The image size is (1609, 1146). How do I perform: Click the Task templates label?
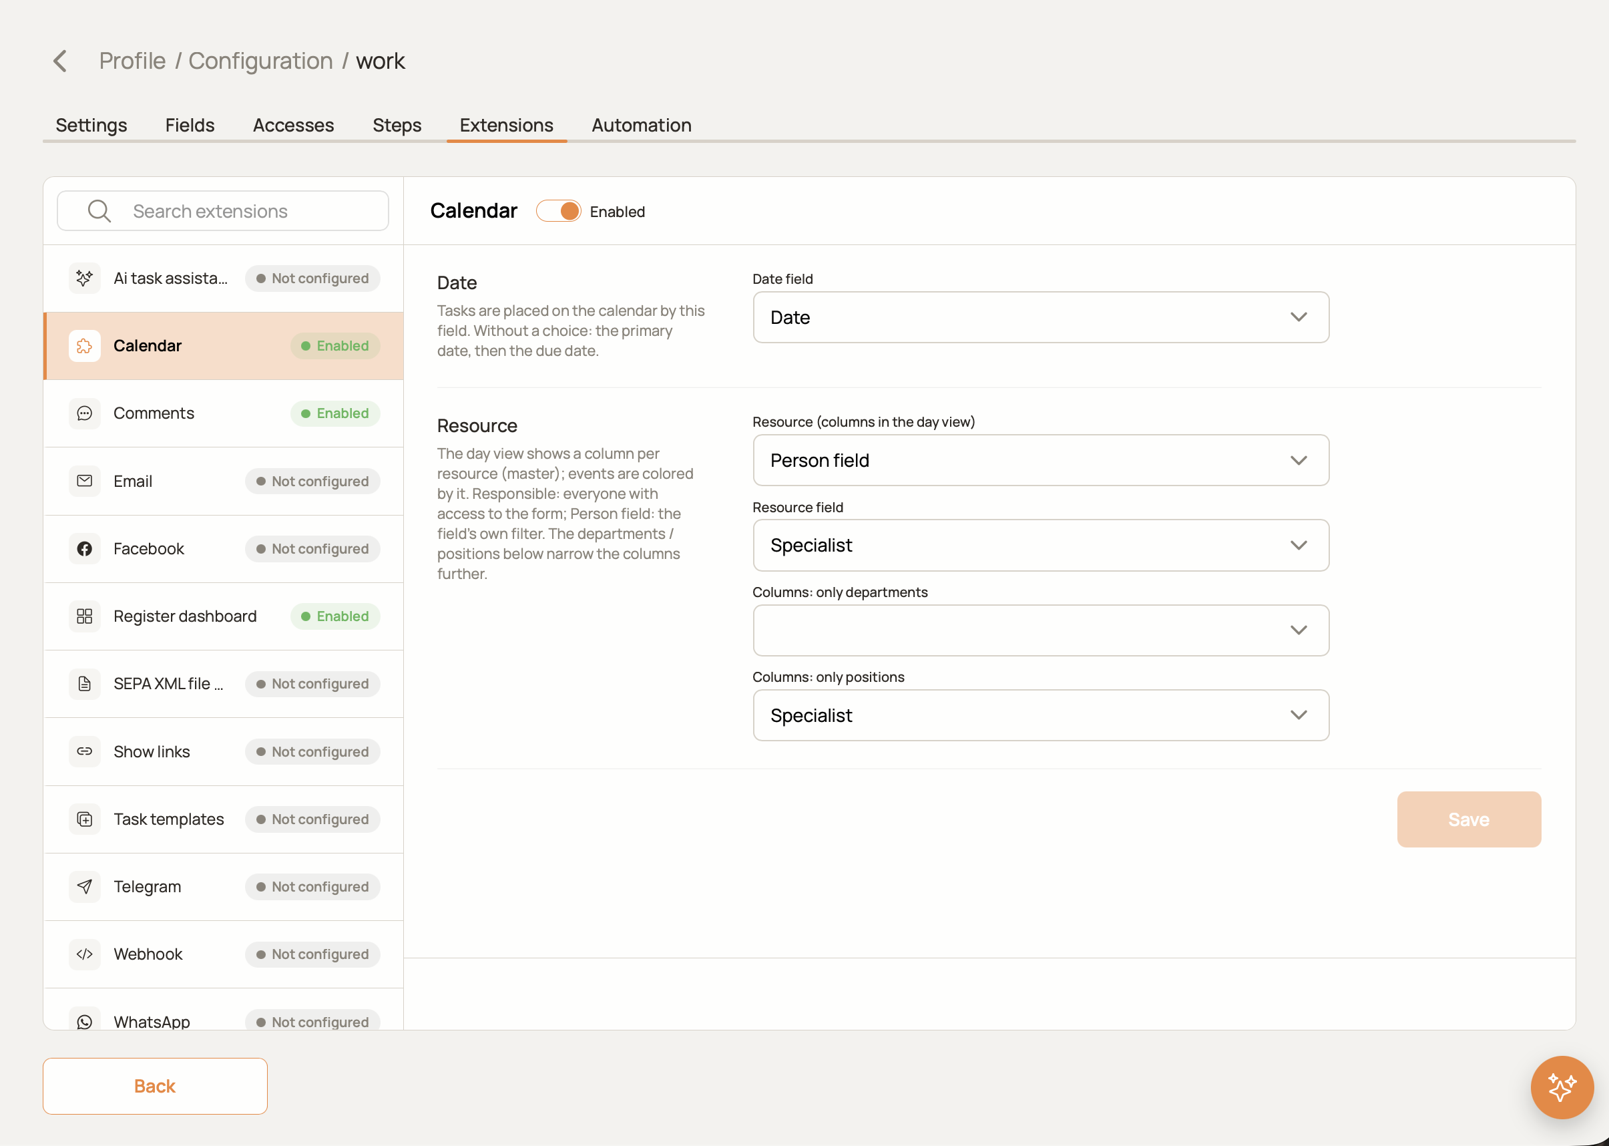[169, 819]
